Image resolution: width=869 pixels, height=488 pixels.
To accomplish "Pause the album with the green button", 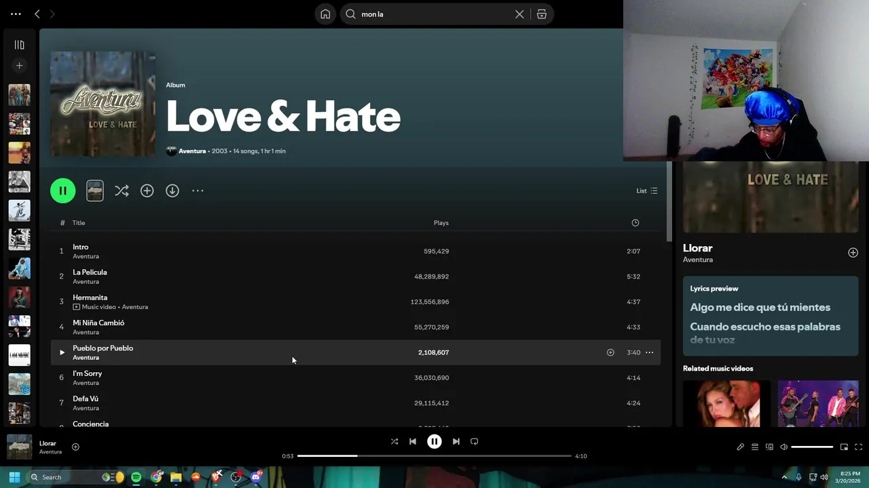I will (x=62, y=190).
